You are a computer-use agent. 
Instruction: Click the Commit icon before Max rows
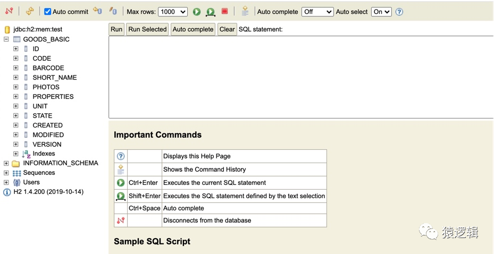113,11
